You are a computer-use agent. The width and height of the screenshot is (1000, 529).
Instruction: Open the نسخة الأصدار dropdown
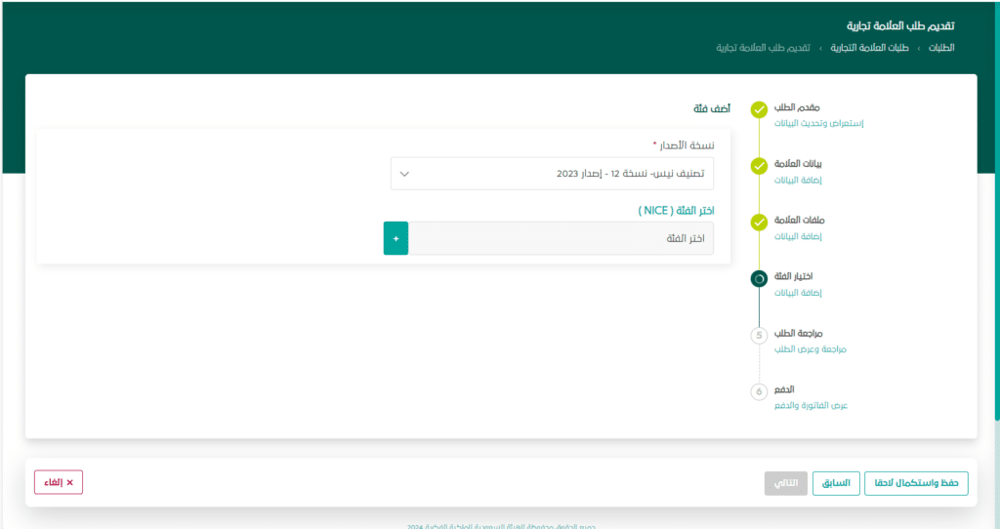pyautogui.click(x=552, y=174)
